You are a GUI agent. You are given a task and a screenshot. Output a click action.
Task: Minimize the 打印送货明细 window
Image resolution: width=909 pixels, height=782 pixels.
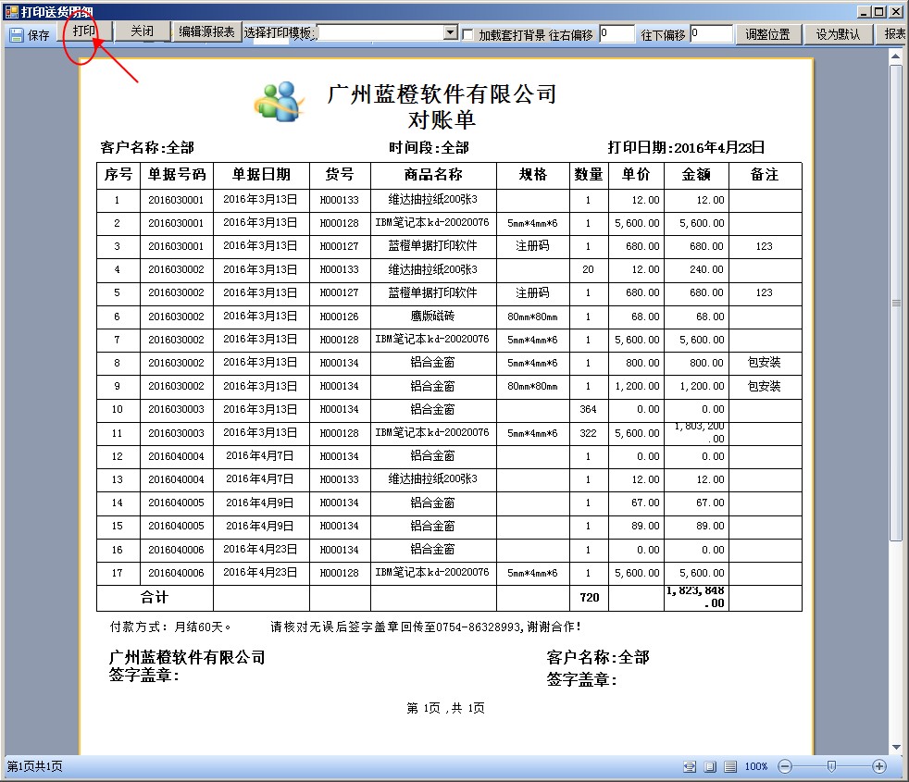pos(865,11)
